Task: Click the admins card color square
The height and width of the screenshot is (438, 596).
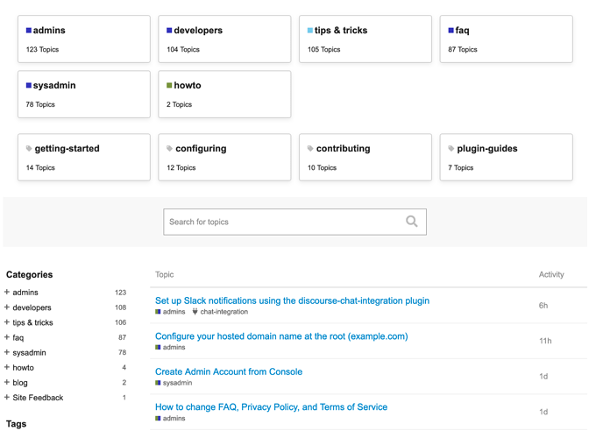Action: [x=29, y=31]
